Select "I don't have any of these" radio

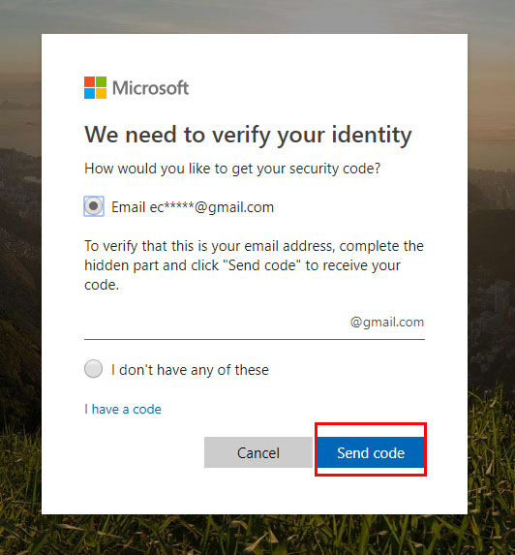point(93,369)
